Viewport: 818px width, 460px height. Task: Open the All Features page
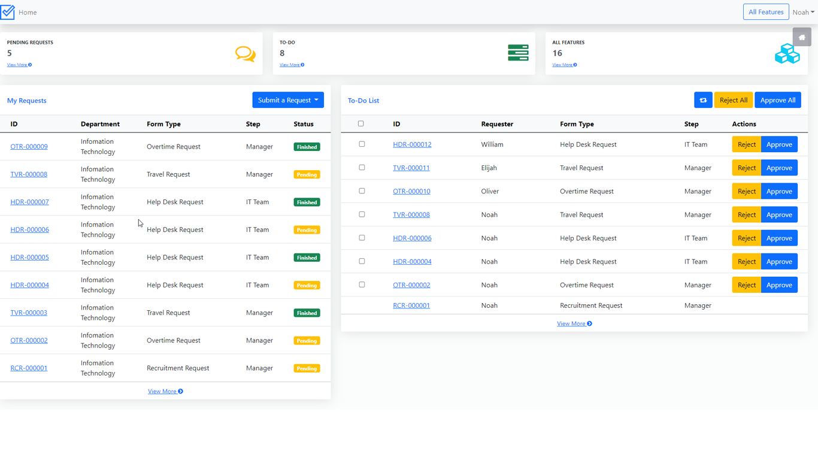pos(766,11)
